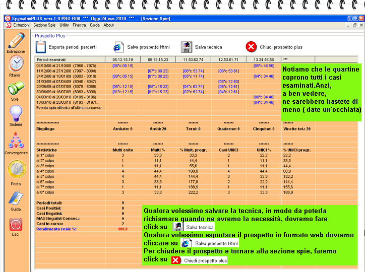The image size is (365, 272).
Task: Open Estrazione pencil icon in sidebar
Action: (x=16, y=40)
